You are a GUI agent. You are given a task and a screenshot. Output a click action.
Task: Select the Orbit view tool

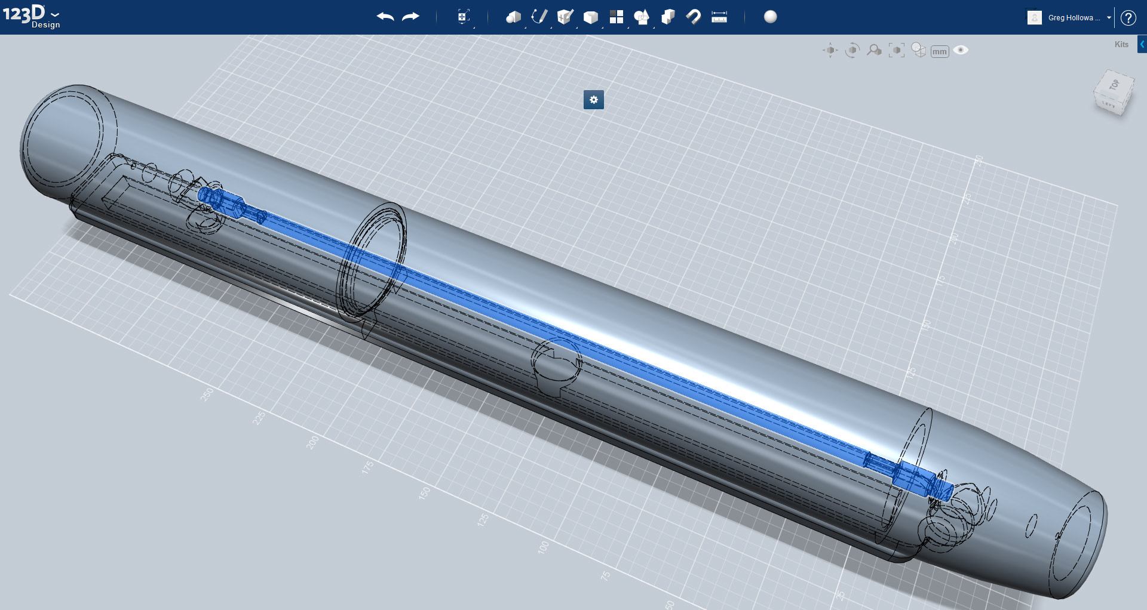tap(852, 50)
